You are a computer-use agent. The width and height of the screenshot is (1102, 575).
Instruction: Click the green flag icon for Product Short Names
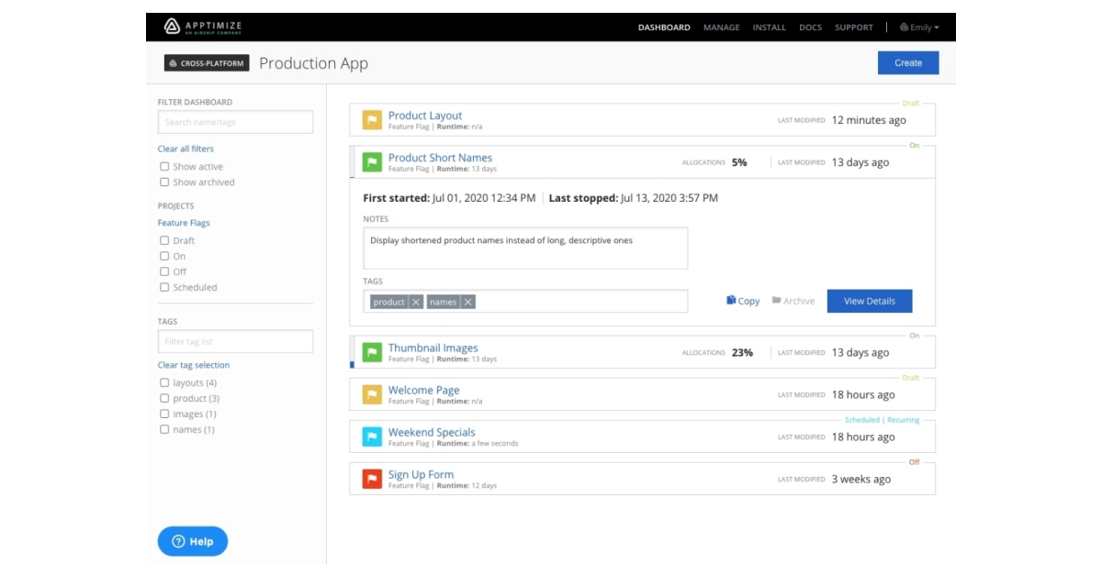tap(372, 162)
